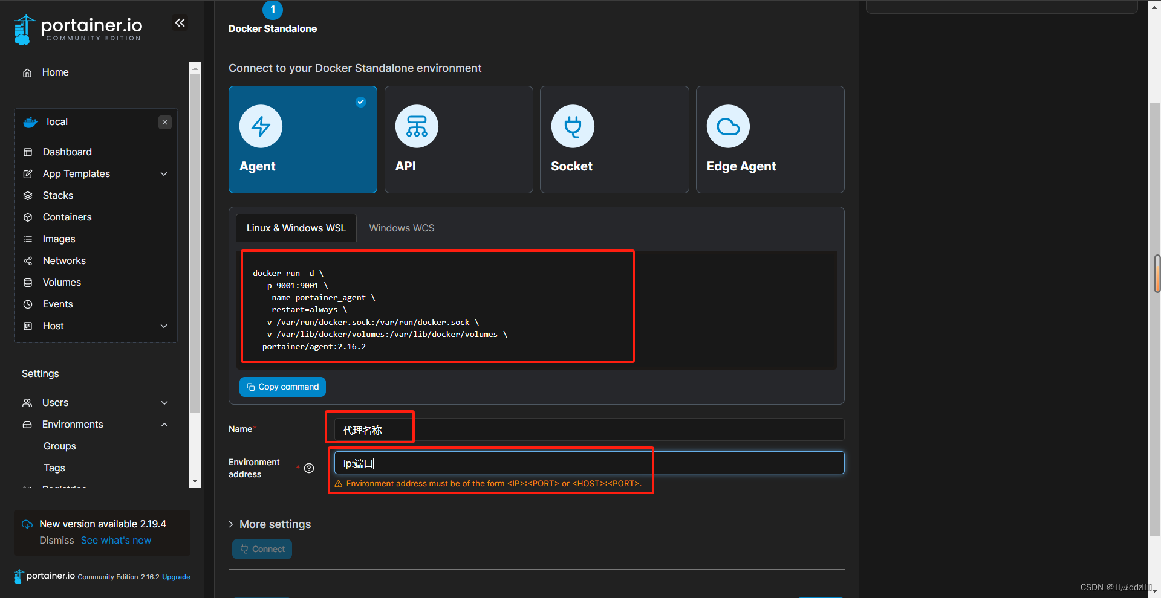Image resolution: width=1161 pixels, height=598 pixels.
Task: Click the Agent lightning bolt icon
Action: [261, 126]
